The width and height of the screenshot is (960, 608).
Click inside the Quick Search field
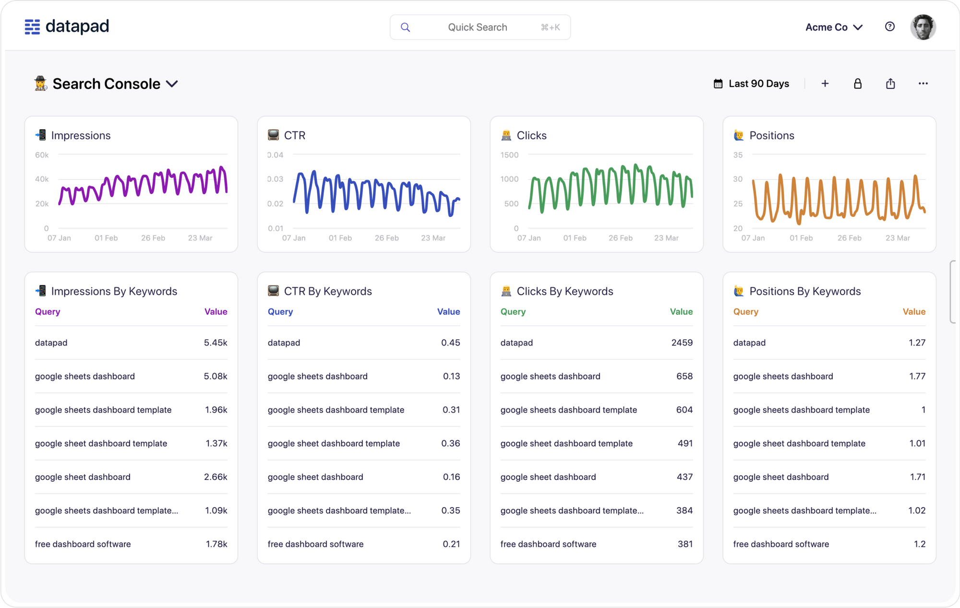(x=478, y=27)
